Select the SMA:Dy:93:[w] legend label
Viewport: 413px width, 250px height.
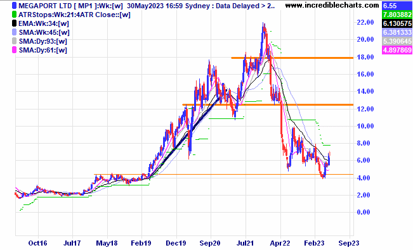(43, 41)
